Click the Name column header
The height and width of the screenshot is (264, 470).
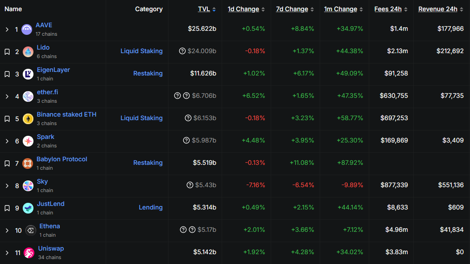click(13, 9)
